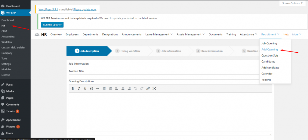
Task: Insert a bulleted list in the editor
Action: pyautogui.click(x=104, y=89)
